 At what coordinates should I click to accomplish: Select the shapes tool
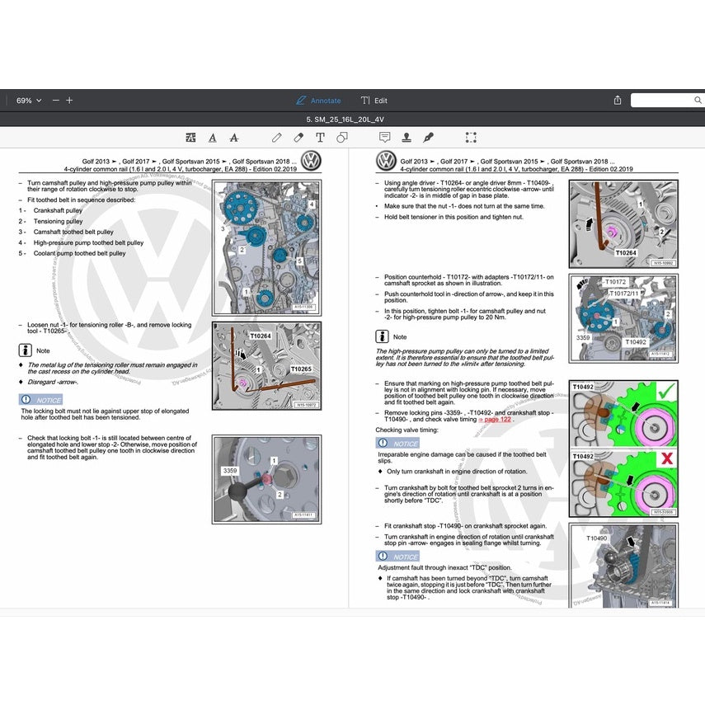(342, 138)
